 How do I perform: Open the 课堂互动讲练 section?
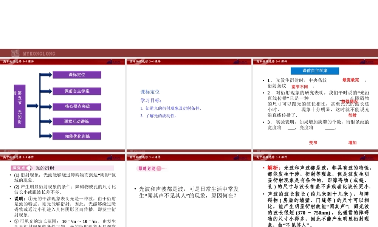tap(77, 121)
